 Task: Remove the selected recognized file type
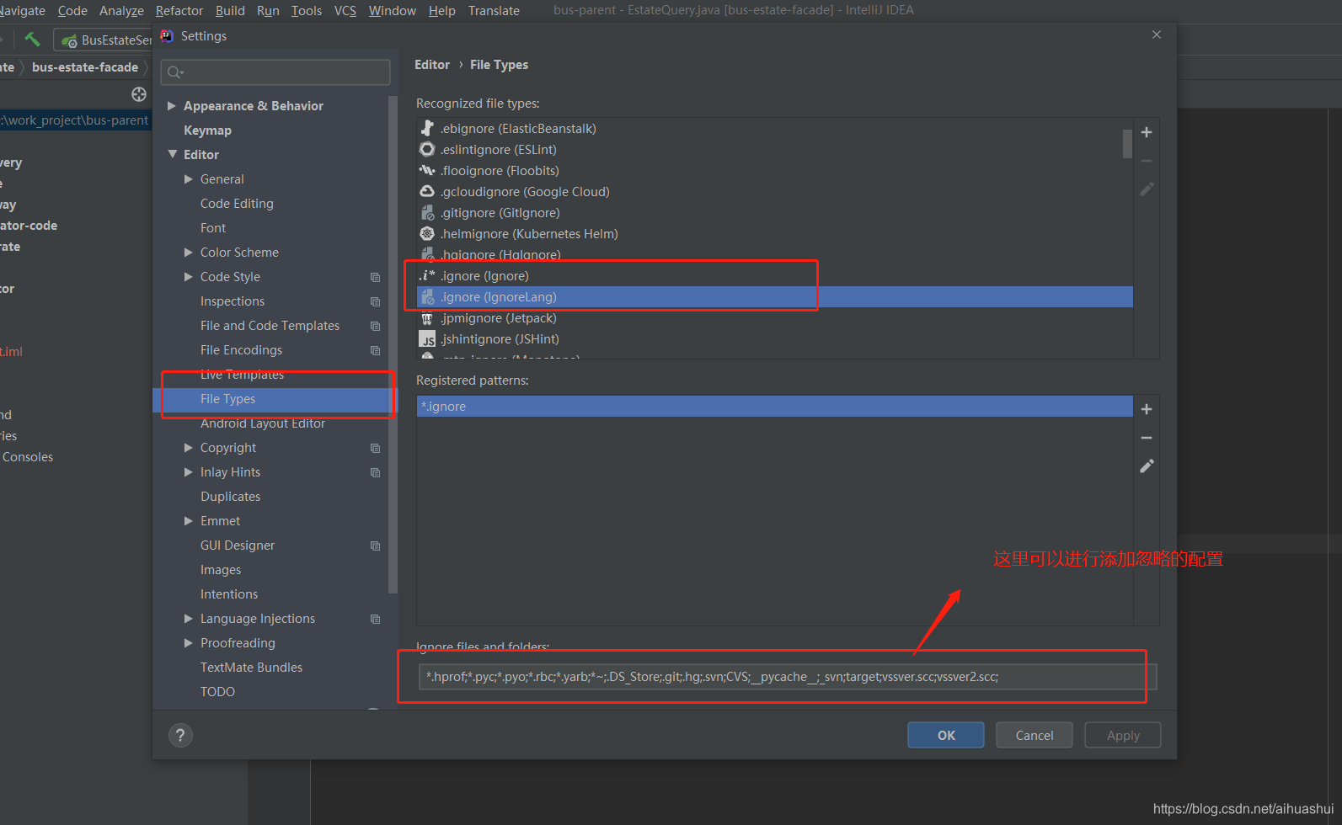tap(1147, 161)
